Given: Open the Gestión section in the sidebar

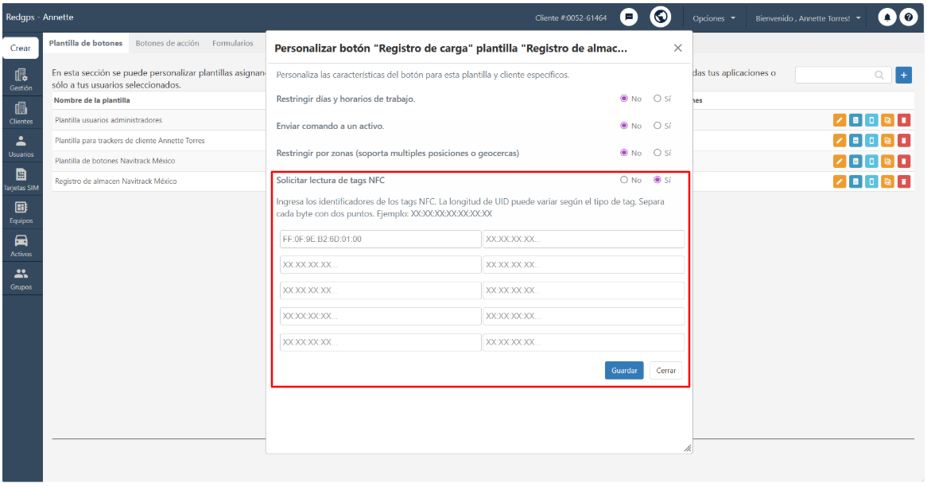Looking at the screenshot, I should [21, 80].
